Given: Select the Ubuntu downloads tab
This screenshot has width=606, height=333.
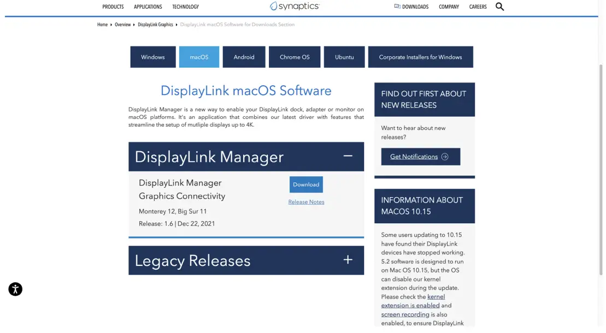Looking at the screenshot, I should [x=344, y=57].
